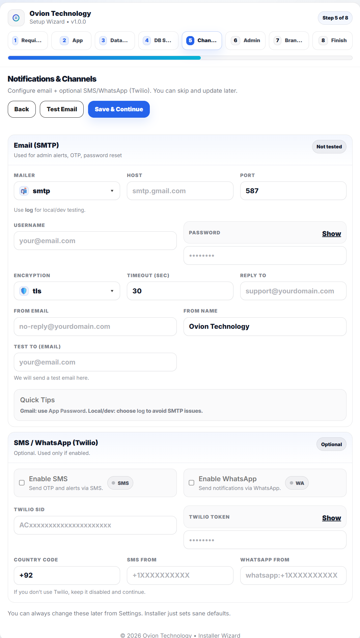Show the Twilio token
This screenshot has width=360, height=638.
331,518
